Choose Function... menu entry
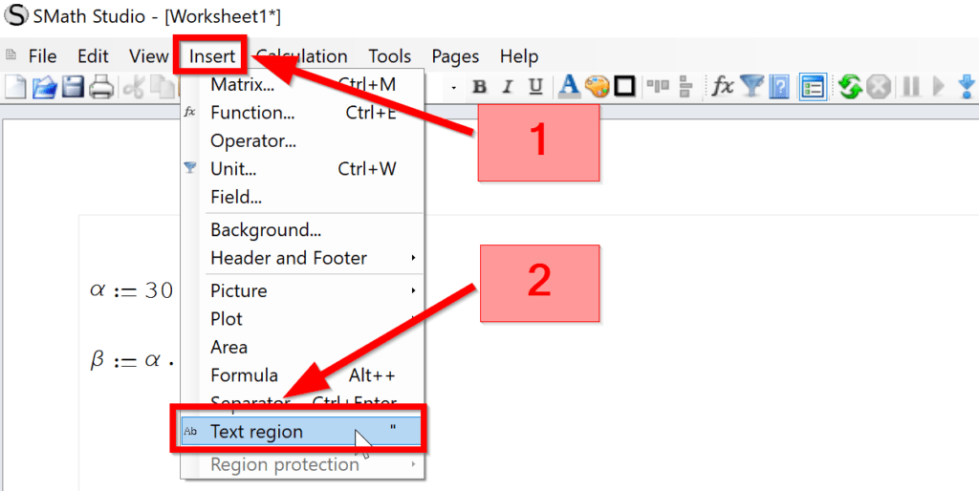Viewport: 979px width, 491px height. tap(303, 113)
